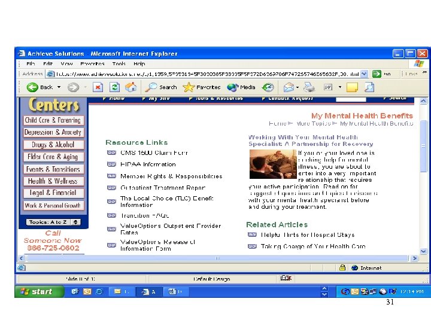Click the horizontal scrollbar thumb
The height and width of the screenshot is (323, 431).
tap(217, 258)
